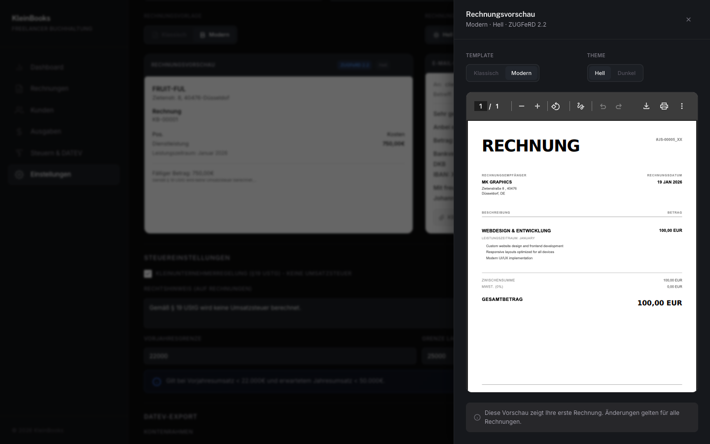
Task: Click the Rechtshinweis text field
Action: click(x=296, y=313)
